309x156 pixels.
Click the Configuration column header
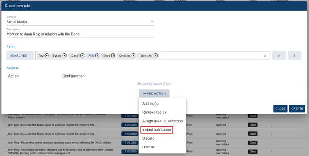pyautogui.click(x=73, y=76)
